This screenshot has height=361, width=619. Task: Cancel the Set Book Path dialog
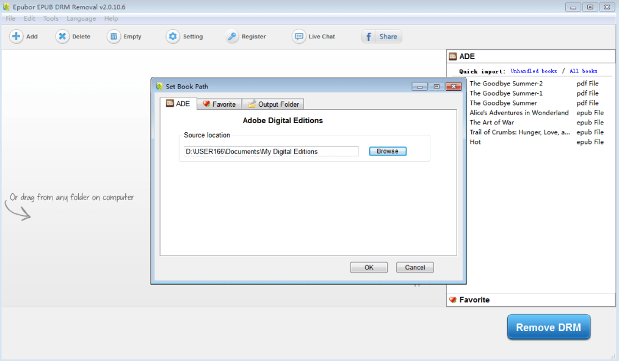click(415, 267)
